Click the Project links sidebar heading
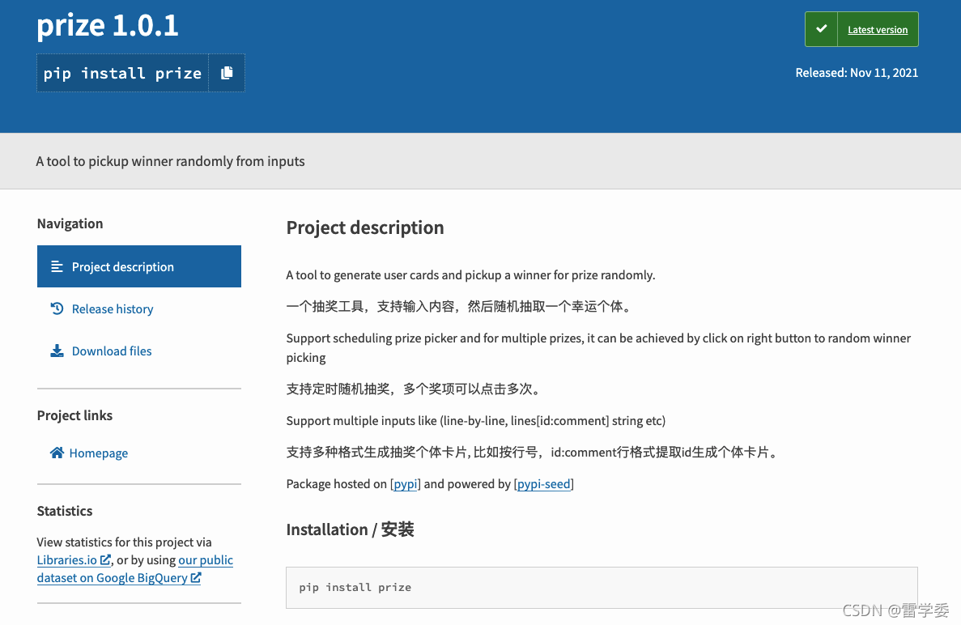 pos(74,415)
